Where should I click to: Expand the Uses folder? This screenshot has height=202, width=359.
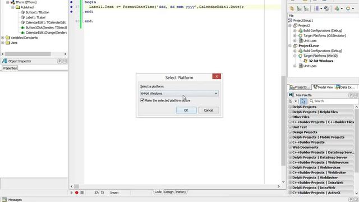(2, 43)
